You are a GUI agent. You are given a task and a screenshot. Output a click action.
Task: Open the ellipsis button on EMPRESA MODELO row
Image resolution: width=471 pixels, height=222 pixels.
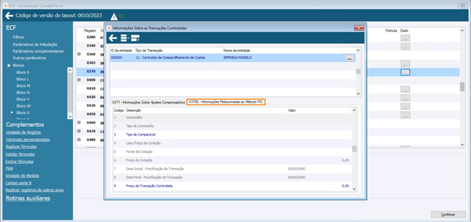(349, 58)
